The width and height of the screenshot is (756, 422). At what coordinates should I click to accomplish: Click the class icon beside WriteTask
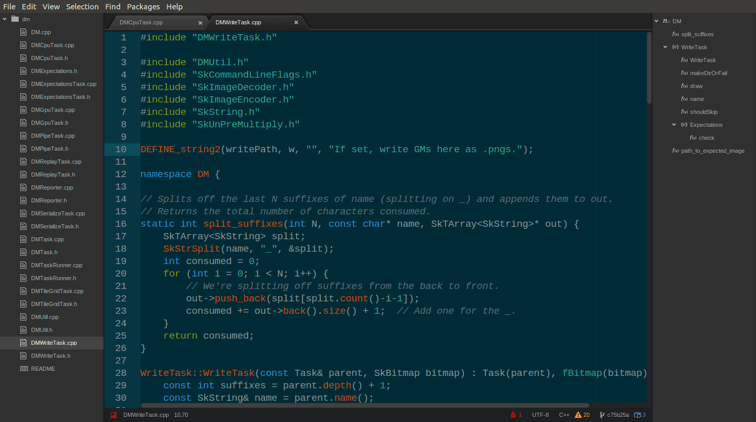[675, 47]
